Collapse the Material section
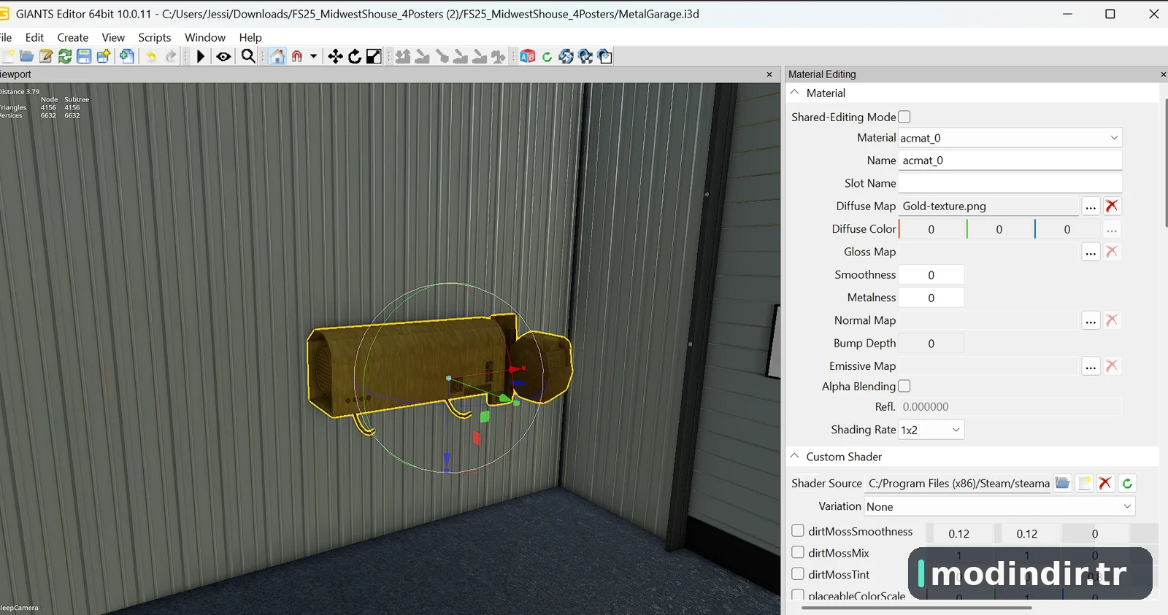The image size is (1168, 615). [x=795, y=93]
